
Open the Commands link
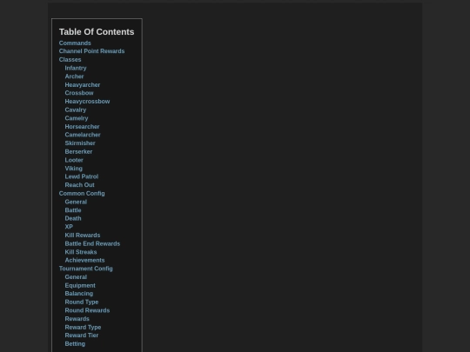[x=75, y=43]
